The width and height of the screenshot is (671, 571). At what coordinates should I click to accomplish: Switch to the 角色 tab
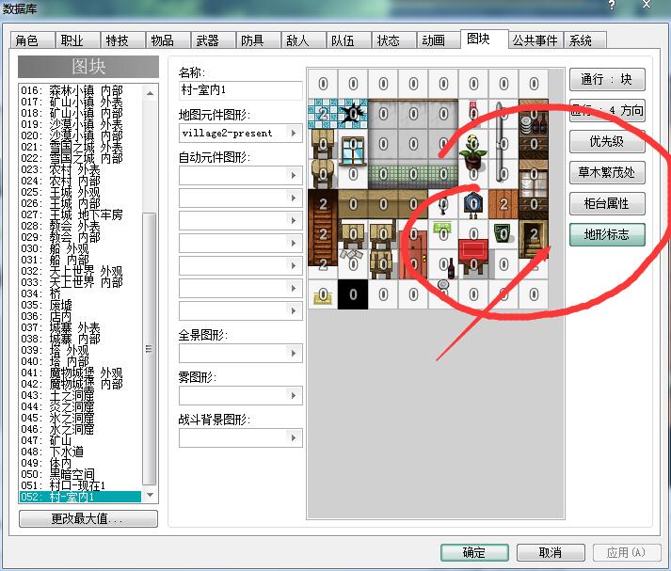[33, 40]
